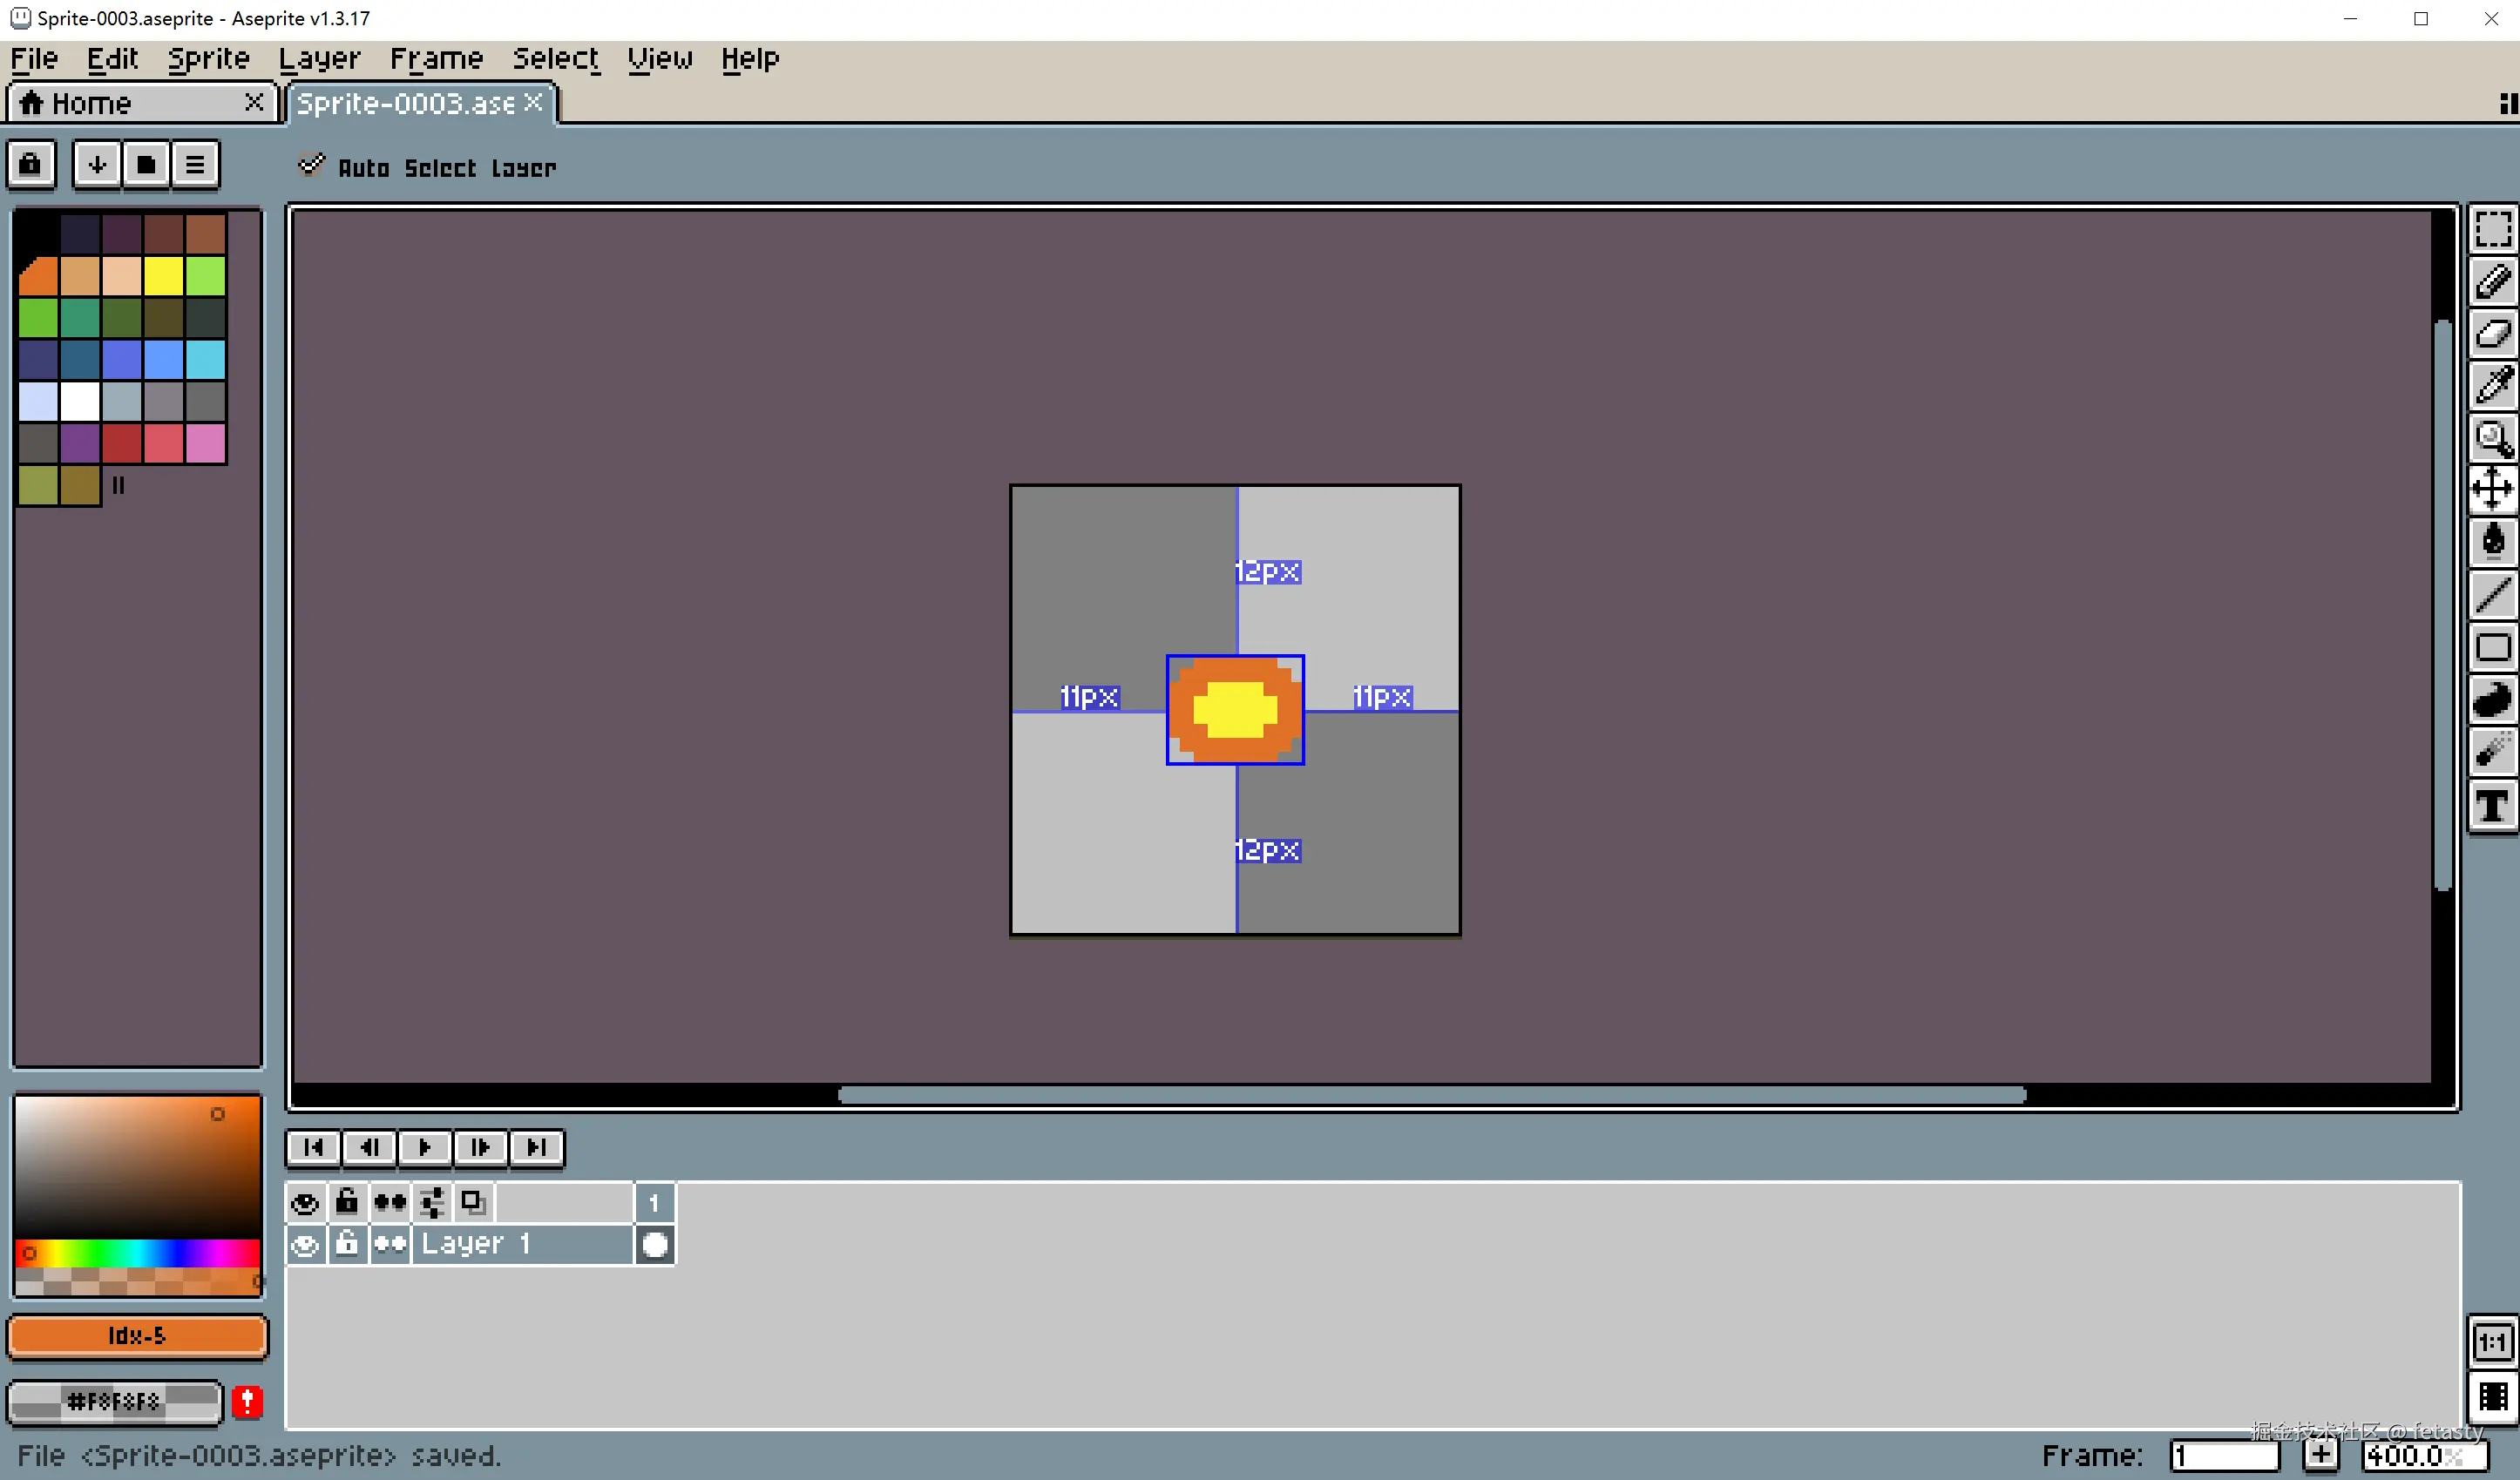Play the animation
This screenshot has height=1480, width=2520.
pos(425,1147)
